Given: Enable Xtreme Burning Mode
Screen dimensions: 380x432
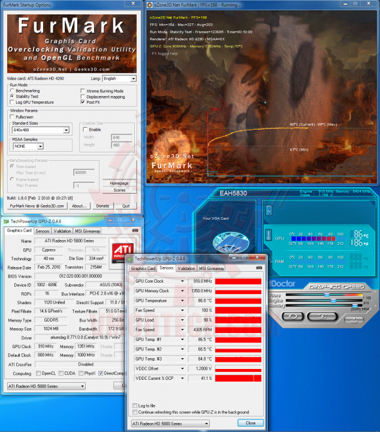Looking at the screenshot, I should [83, 91].
